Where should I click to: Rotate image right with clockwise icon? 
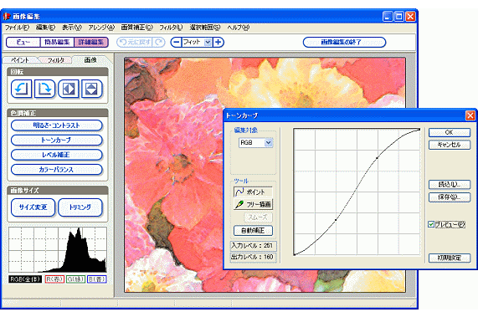45,89
